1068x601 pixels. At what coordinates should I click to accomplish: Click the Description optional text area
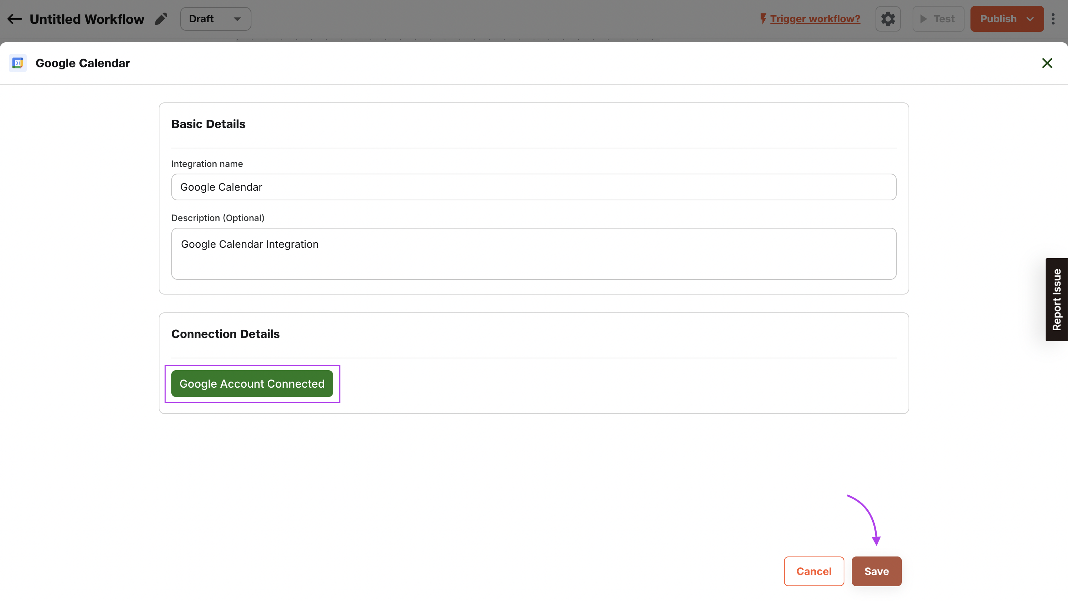534,253
